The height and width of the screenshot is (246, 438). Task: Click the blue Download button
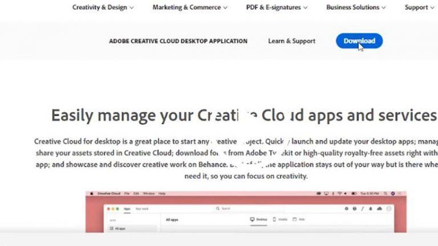click(x=359, y=41)
